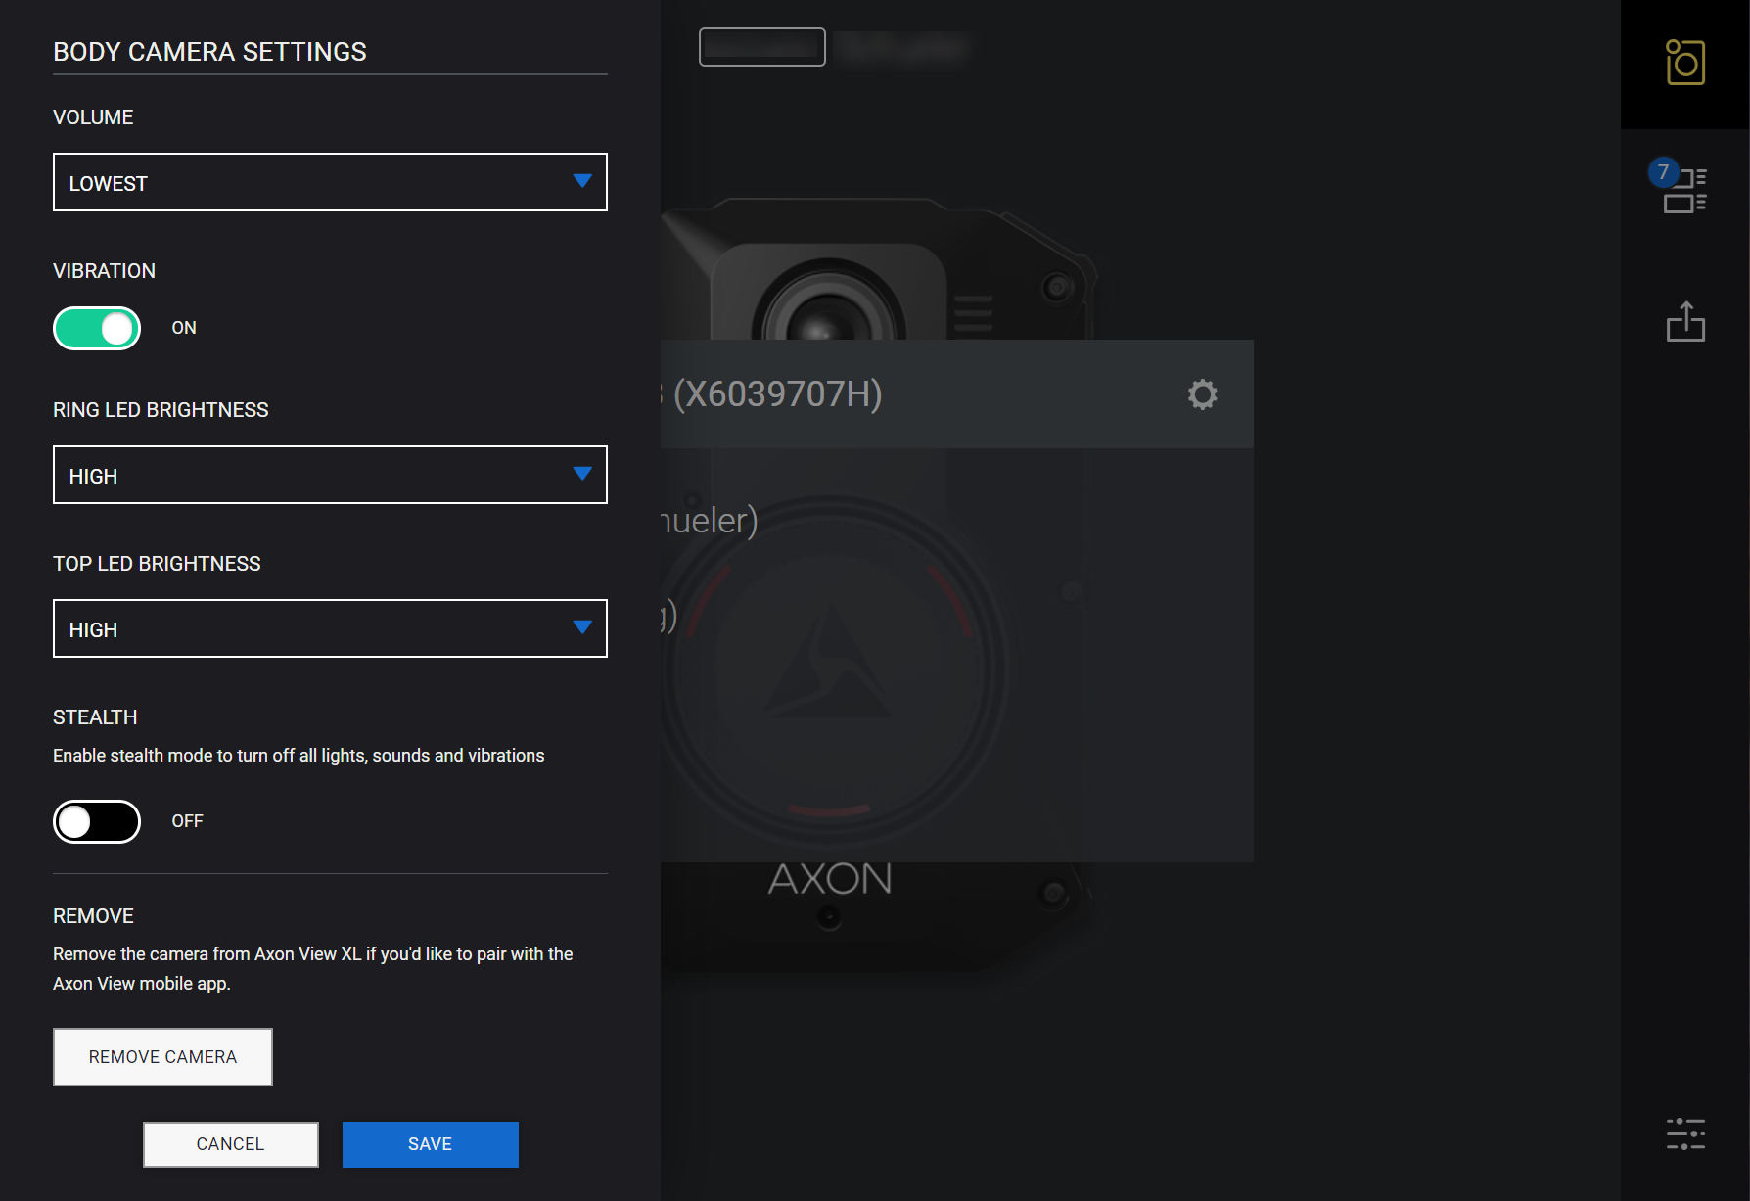This screenshot has height=1201, width=1750.
Task: Click the gear icon on the camera overlay
Action: click(1202, 394)
